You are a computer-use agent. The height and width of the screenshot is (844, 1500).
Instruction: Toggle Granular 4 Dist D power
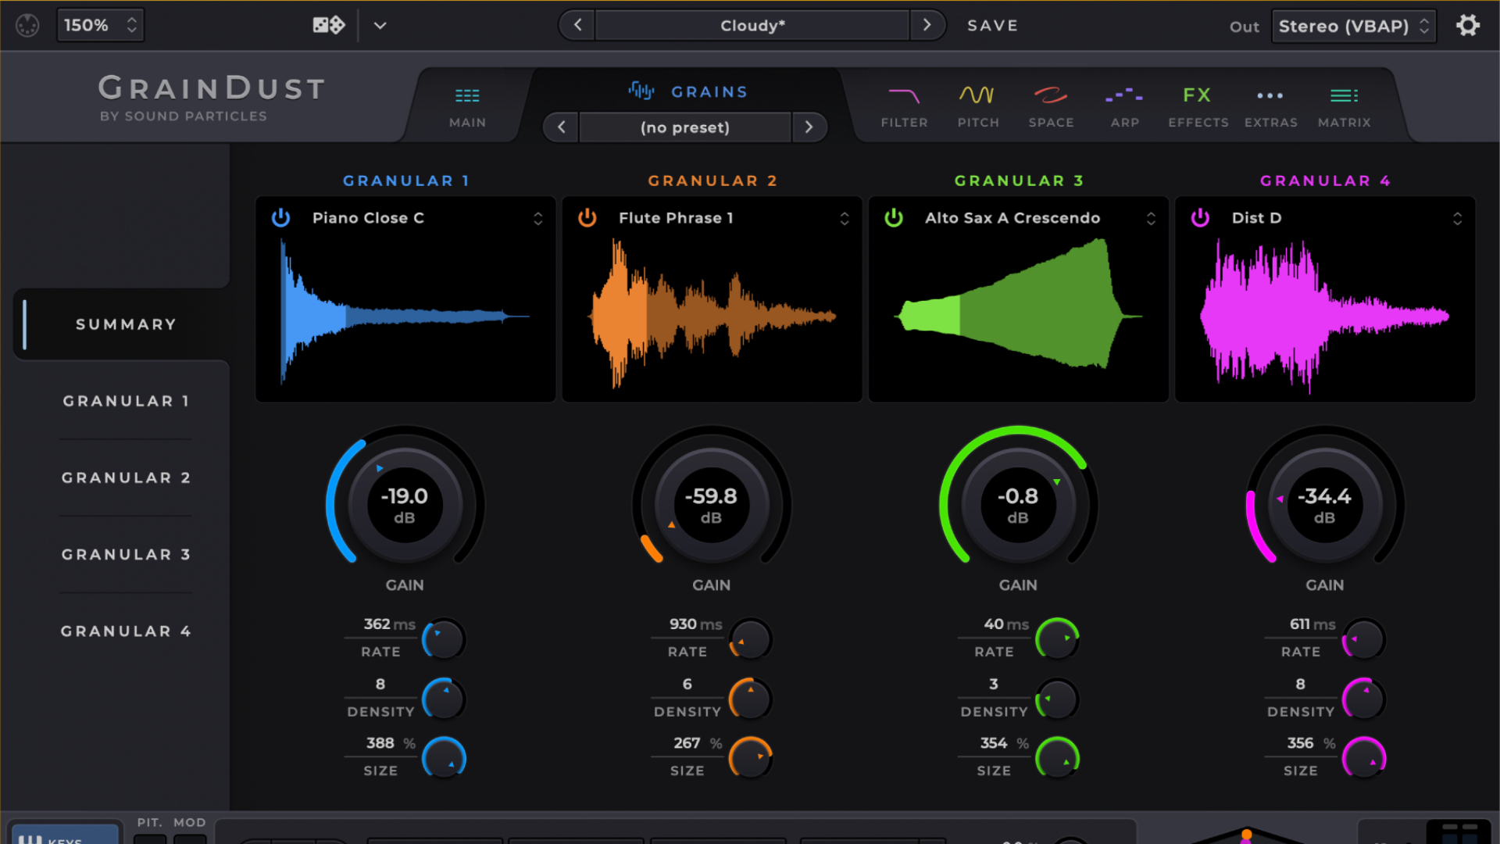[x=1200, y=218]
